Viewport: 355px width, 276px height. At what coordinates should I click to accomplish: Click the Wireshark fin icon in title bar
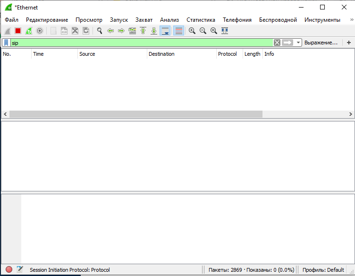8,7
